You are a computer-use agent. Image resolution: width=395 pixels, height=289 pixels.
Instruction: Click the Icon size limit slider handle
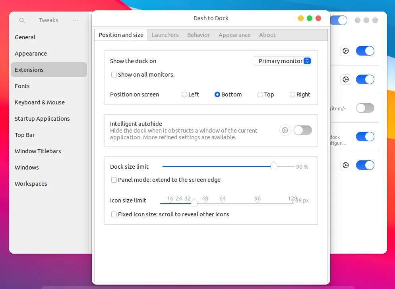[194, 202]
